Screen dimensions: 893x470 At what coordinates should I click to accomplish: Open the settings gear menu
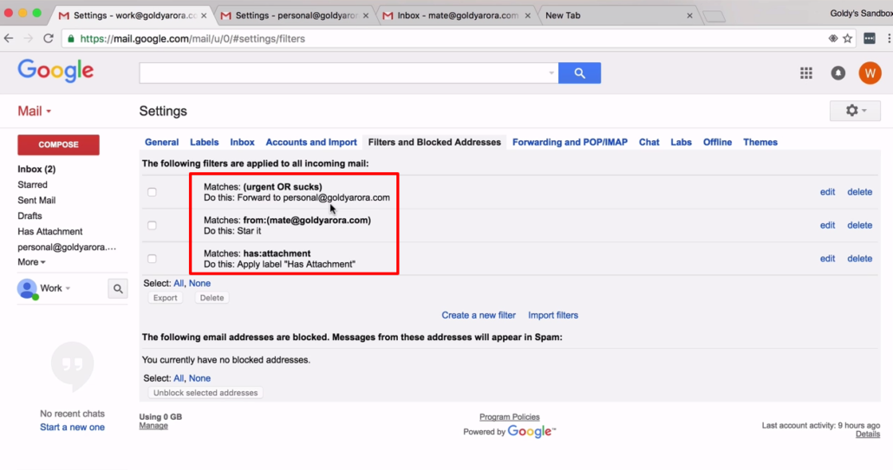click(855, 111)
